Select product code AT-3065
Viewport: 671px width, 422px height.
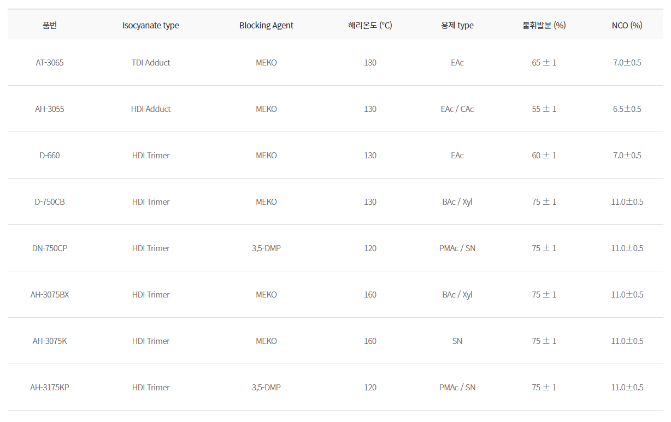click(x=50, y=62)
